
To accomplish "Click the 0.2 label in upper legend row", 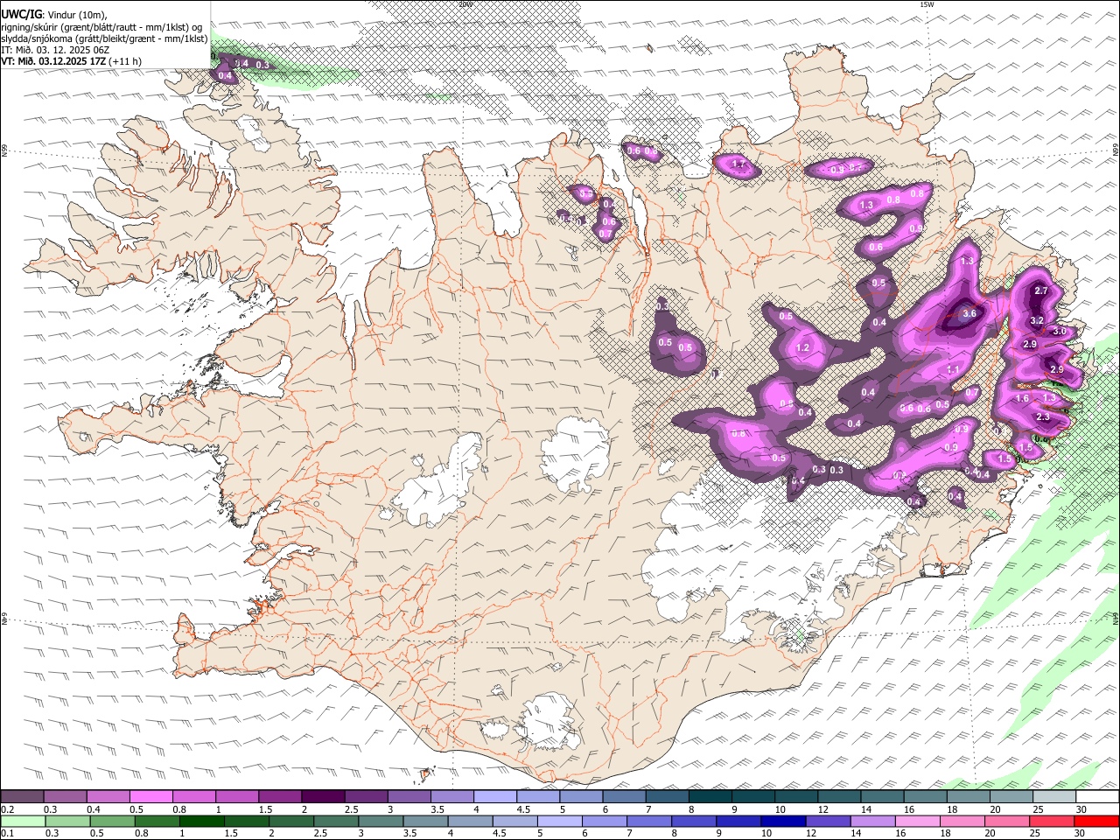I will [8, 809].
